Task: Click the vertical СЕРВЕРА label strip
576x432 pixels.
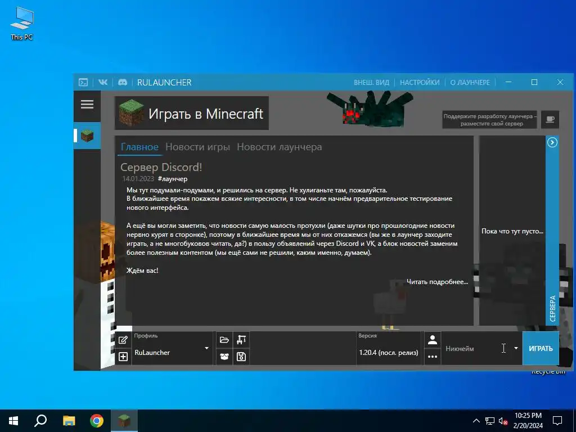Action: tap(552, 309)
